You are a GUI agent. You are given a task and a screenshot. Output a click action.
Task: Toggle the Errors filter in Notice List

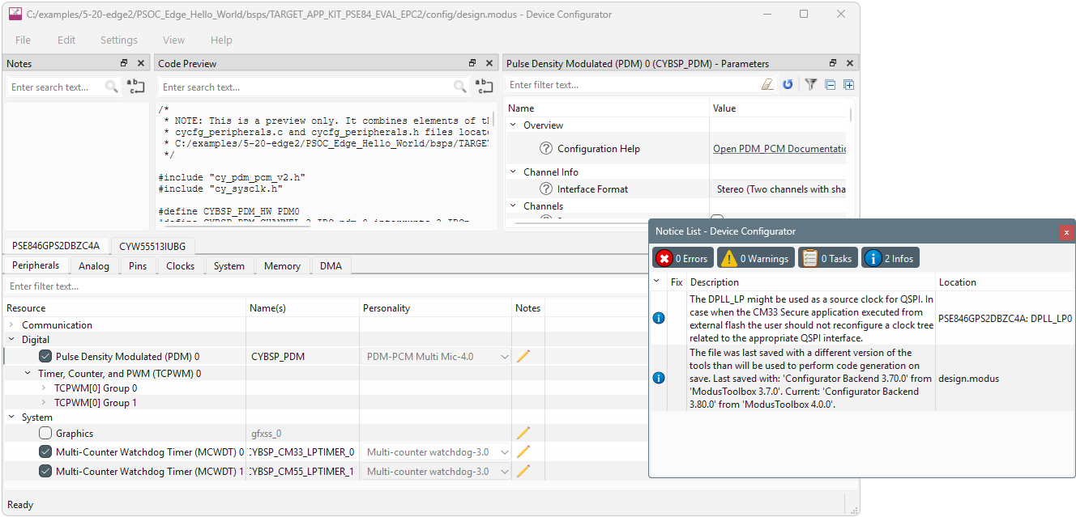click(x=683, y=258)
